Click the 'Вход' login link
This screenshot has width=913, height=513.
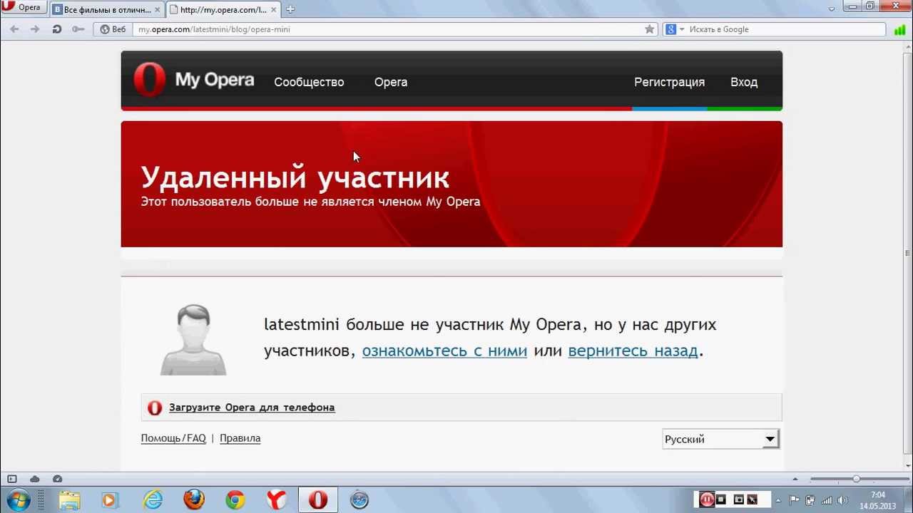[x=744, y=82]
